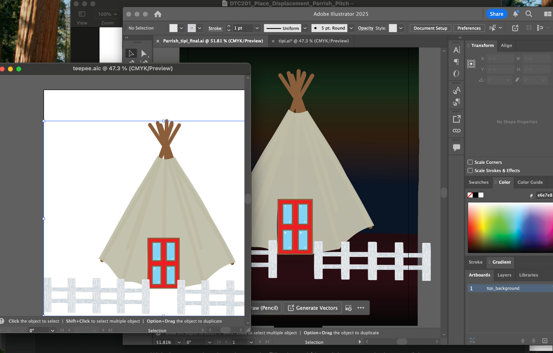Click the Document Setup button

coord(430,28)
